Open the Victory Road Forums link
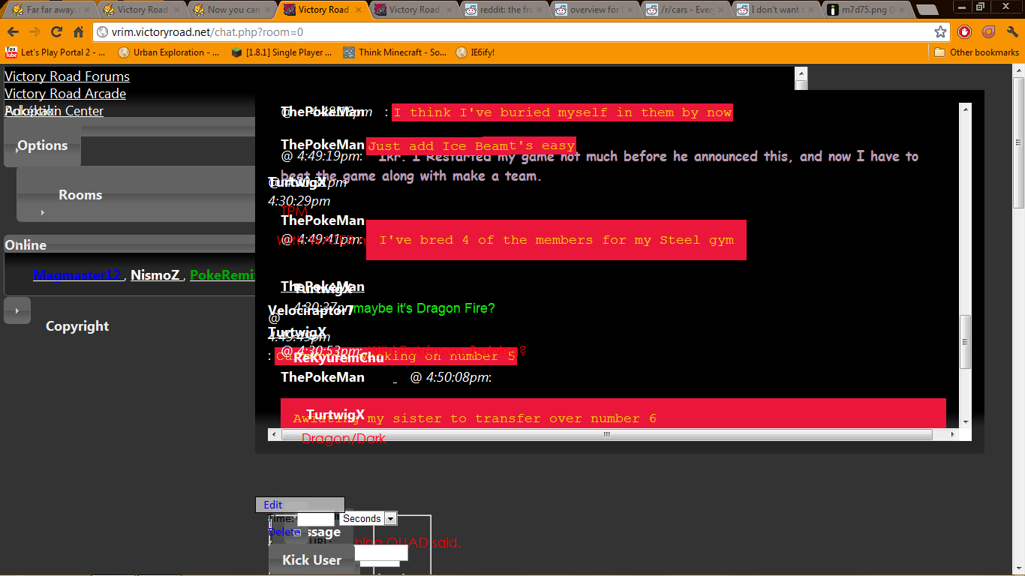This screenshot has width=1025, height=576. (67, 76)
